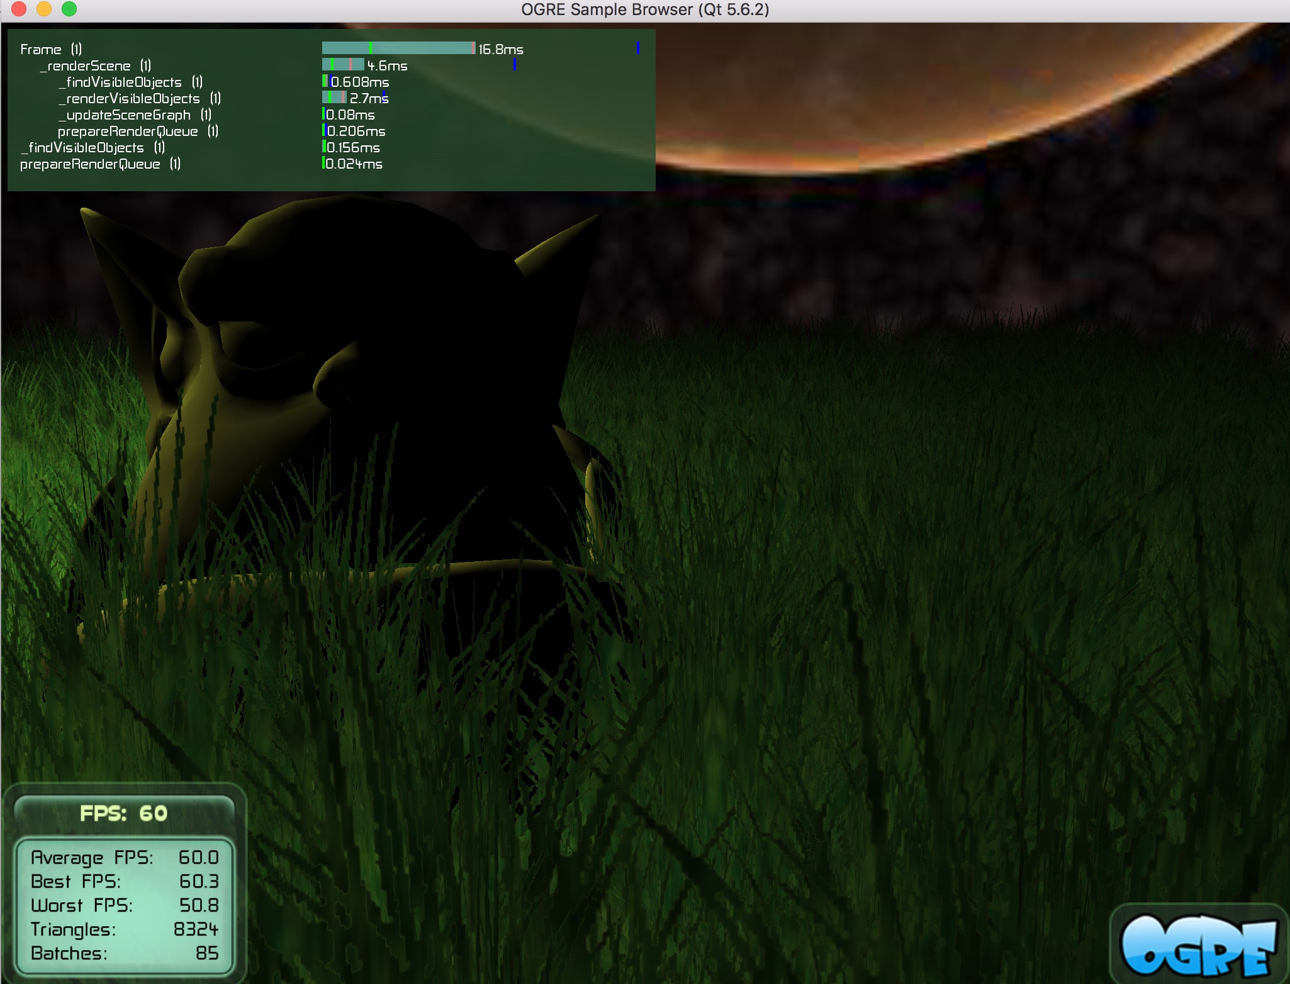Click the OGRE logo in the bottom corner

1199,944
